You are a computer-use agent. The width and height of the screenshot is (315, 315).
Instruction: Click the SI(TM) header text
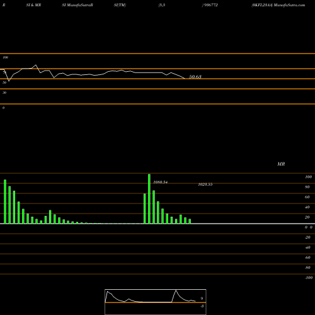coord(120,5)
